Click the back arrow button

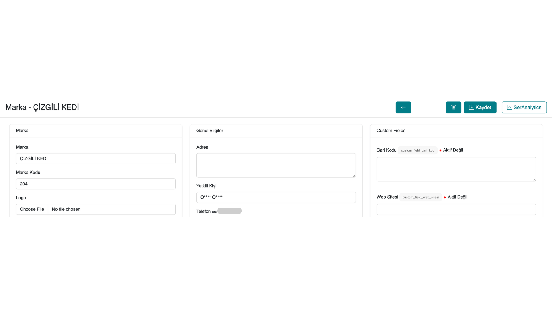pos(403,107)
